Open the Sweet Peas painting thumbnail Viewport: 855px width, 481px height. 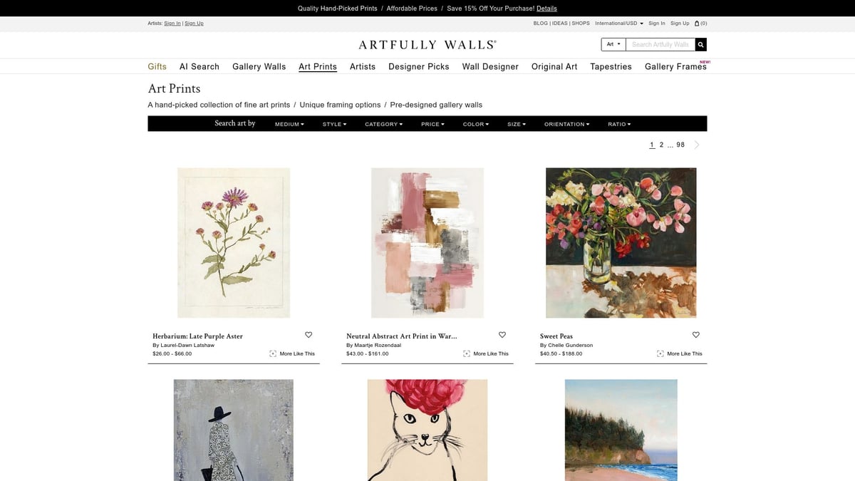621,243
